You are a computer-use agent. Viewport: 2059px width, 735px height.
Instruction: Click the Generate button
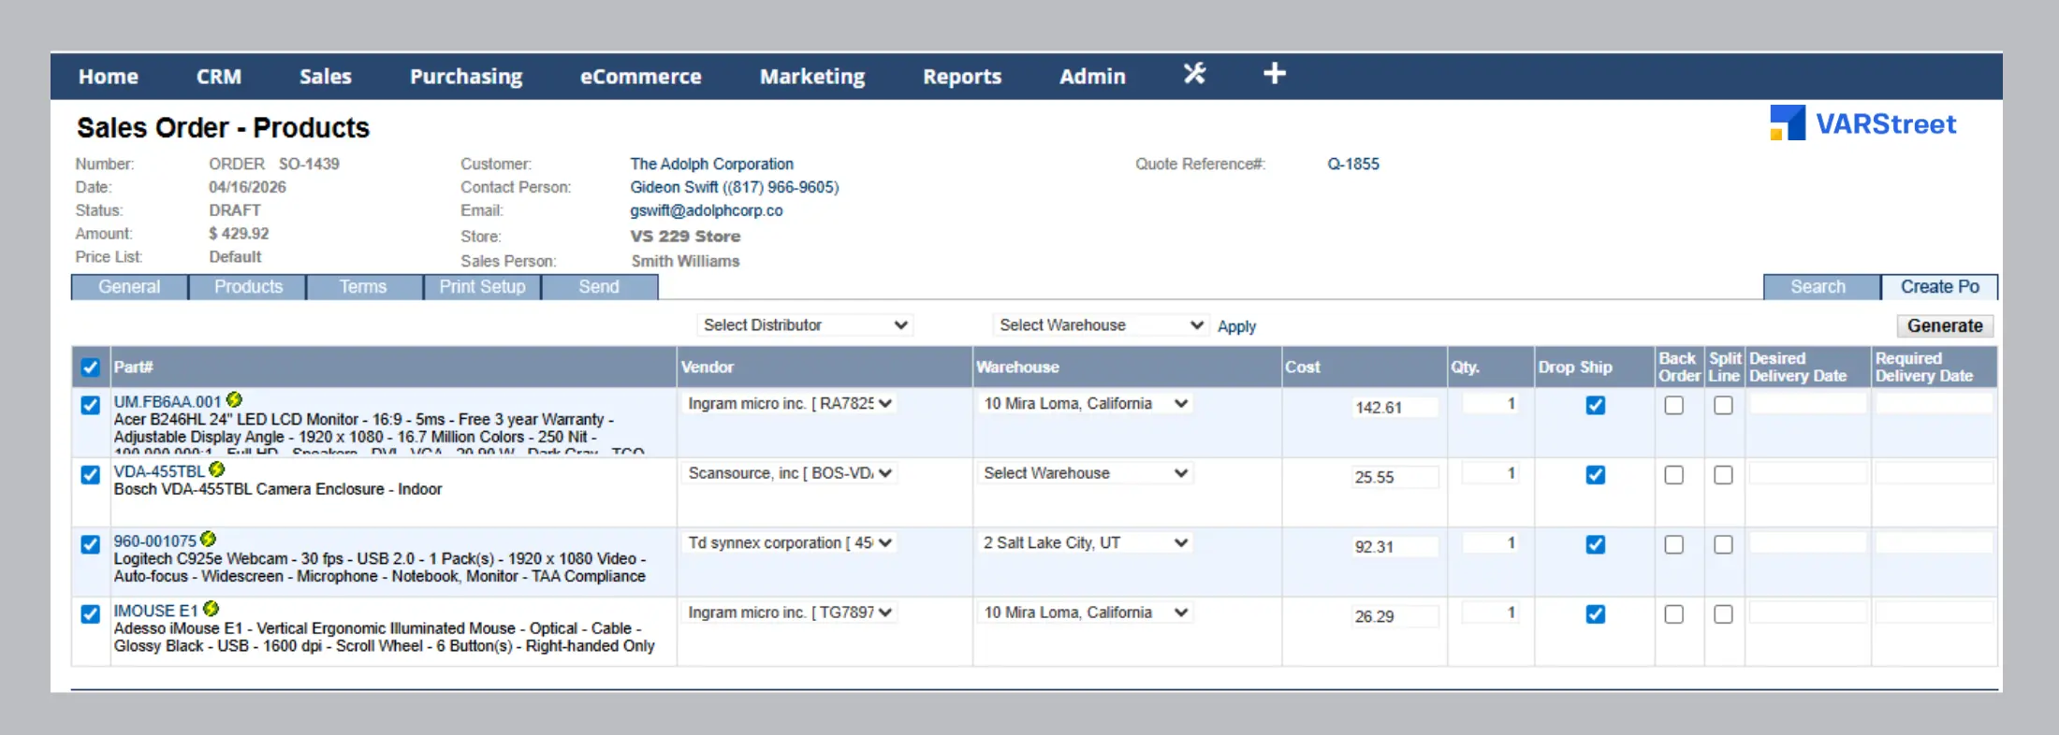[x=1945, y=325]
